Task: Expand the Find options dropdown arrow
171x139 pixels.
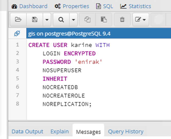Action: [74, 20]
